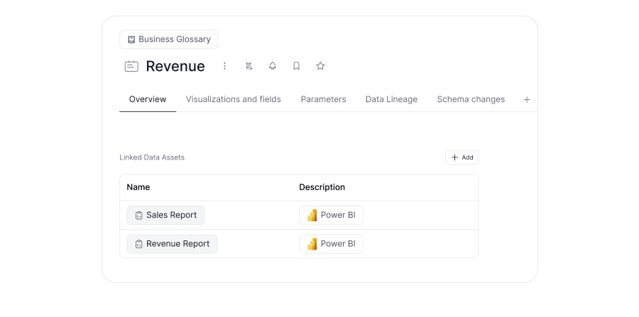Viewport: 639px width, 317px height.
Task: Click Power BI tag in Sales Report row
Action: [331, 216]
